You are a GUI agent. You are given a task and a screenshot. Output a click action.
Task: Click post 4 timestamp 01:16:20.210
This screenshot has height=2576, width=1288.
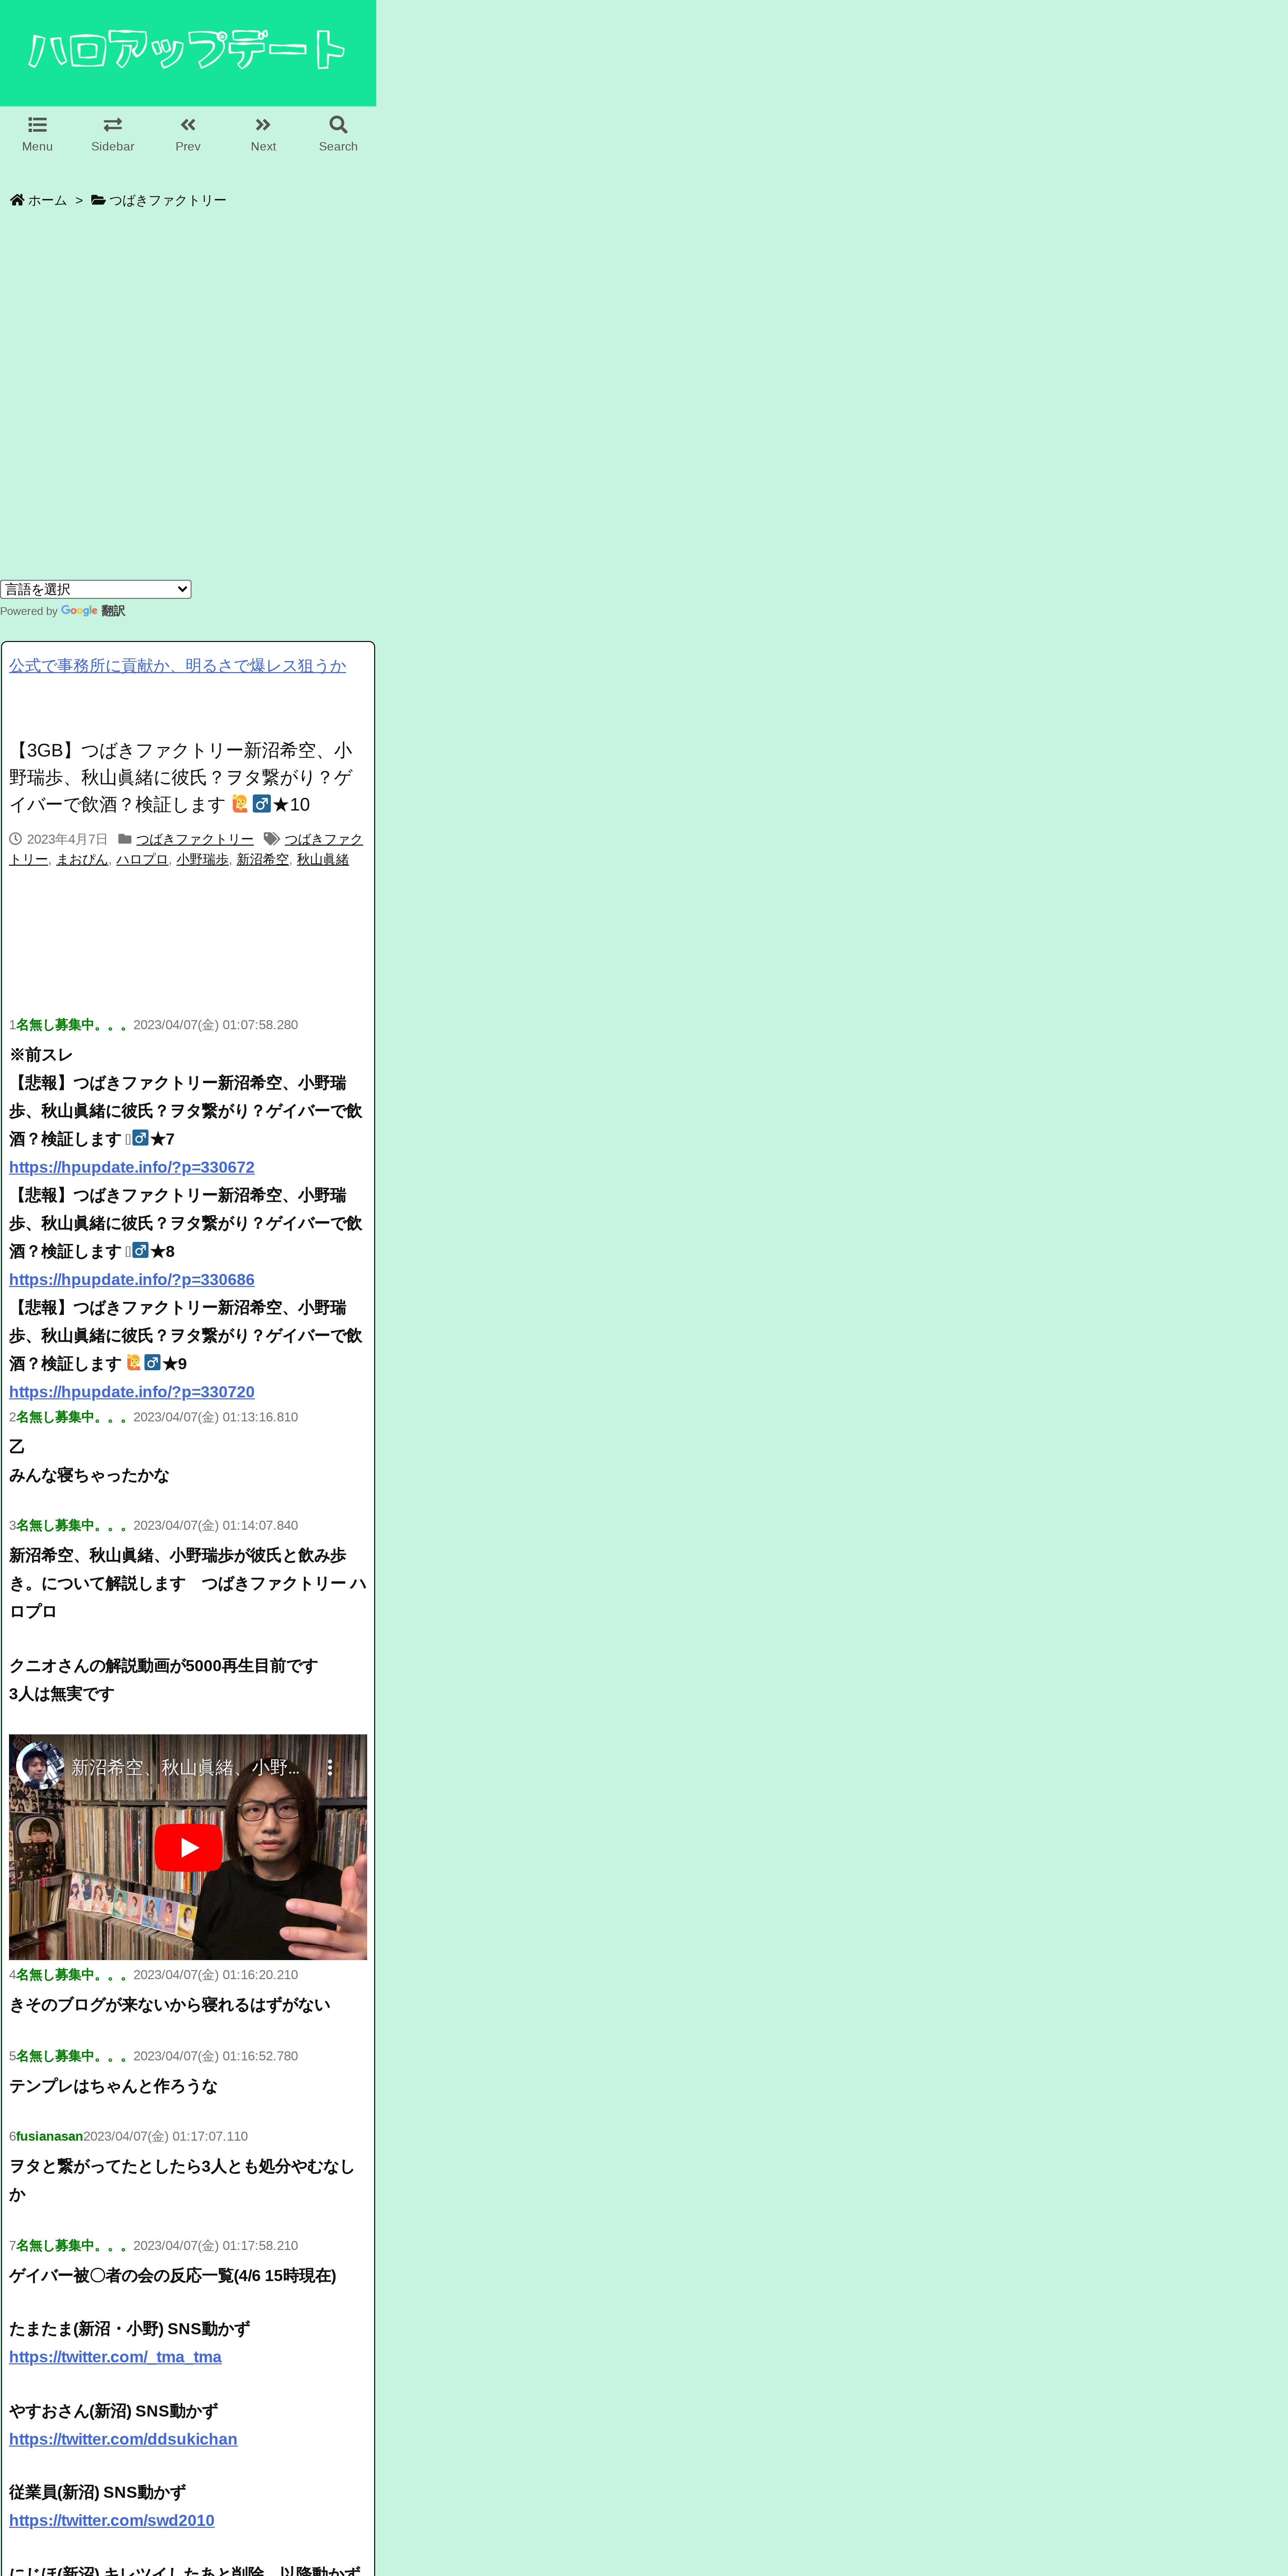coord(260,1975)
